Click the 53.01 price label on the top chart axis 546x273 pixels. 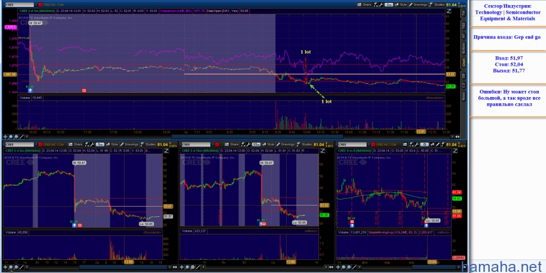450,74
